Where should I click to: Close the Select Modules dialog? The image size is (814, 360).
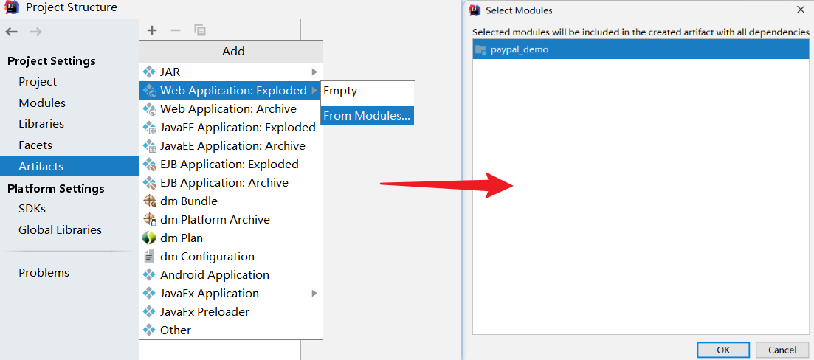[x=801, y=10]
